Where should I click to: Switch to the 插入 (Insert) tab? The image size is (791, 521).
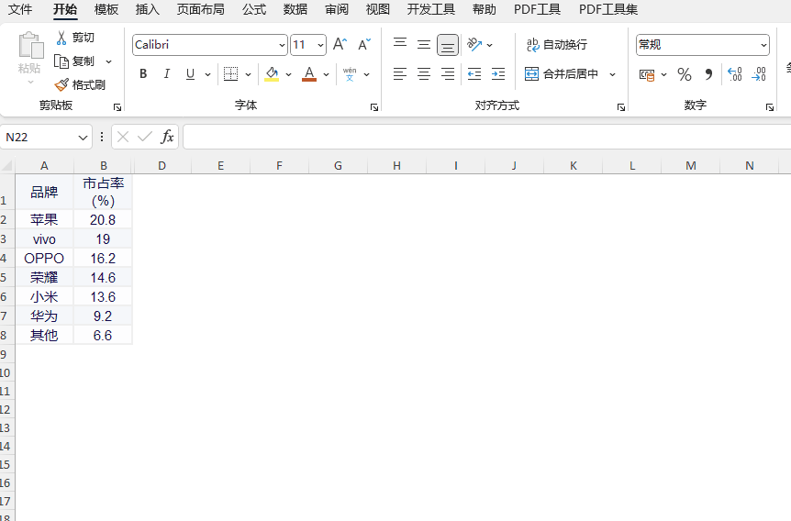[148, 9]
